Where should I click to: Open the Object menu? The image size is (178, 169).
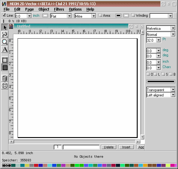(x=44, y=9)
